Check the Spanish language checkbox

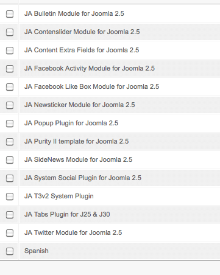pyautogui.click(x=10, y=251)
